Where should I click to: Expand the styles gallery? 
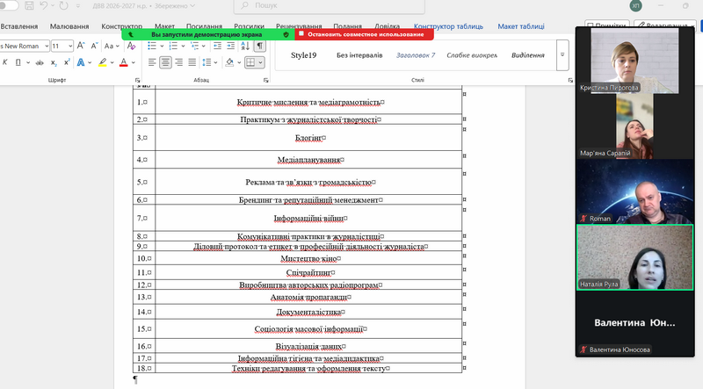point(562,55)
